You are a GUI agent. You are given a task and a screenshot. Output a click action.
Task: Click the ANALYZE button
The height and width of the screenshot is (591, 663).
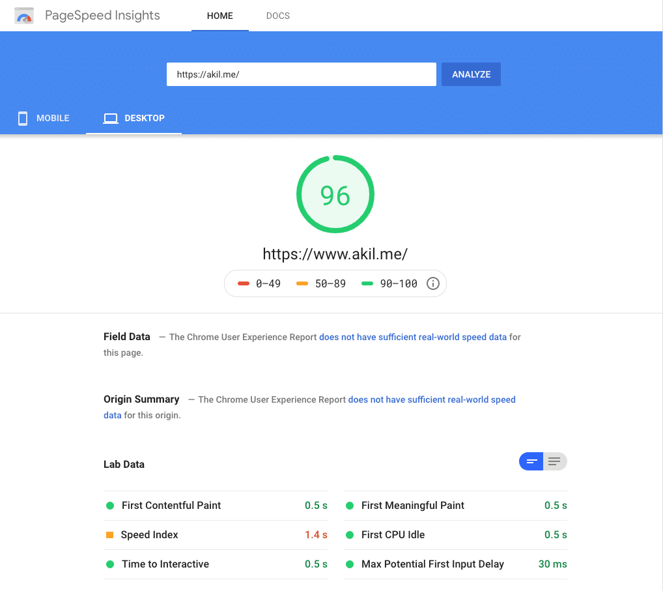(x=471, y=74)
